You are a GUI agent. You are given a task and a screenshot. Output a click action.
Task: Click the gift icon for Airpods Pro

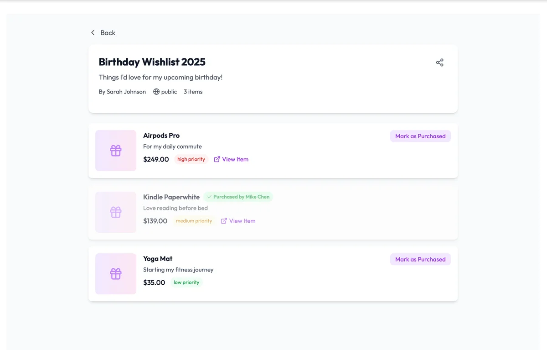116,151
